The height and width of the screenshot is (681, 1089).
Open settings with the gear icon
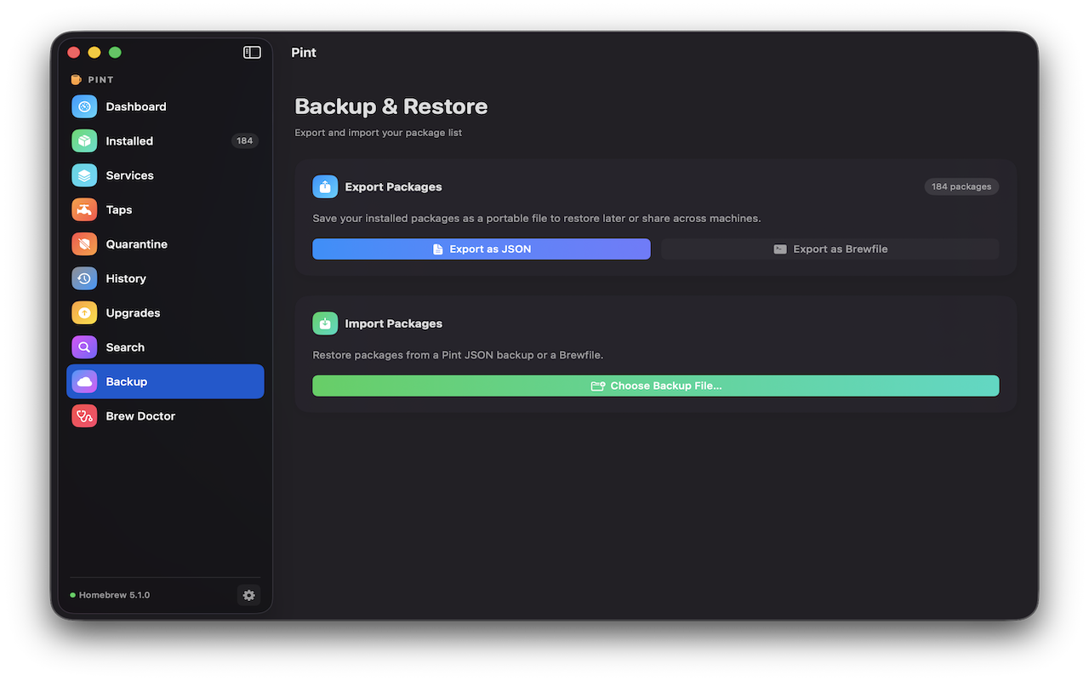(x=248, y=595)
